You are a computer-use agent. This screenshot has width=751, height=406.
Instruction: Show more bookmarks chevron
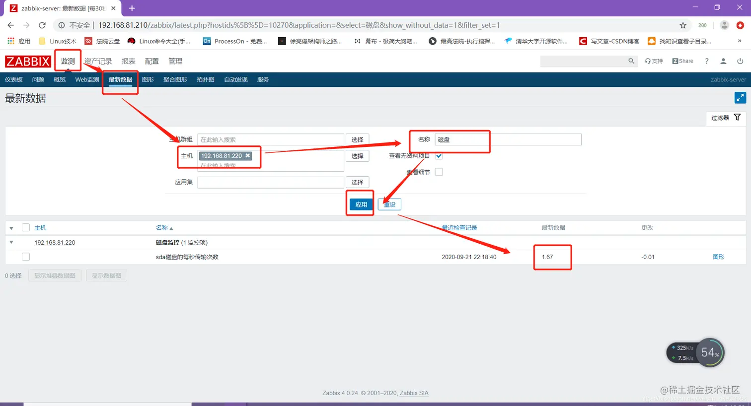coord(740,41)
